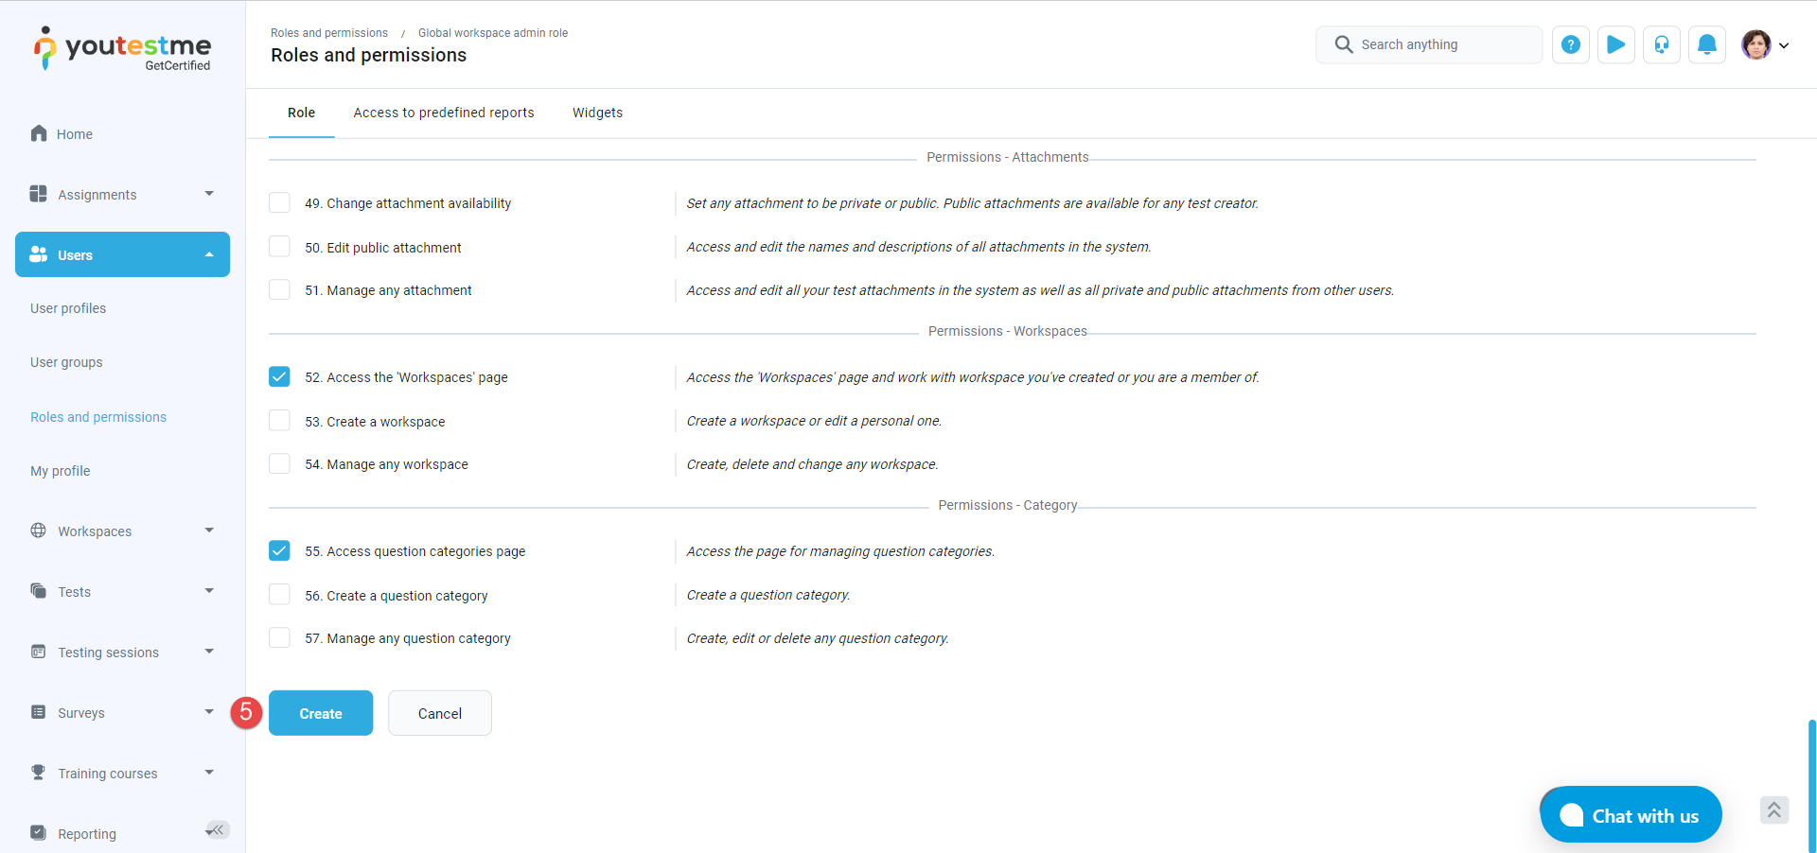
Task: Open the video tutorial play icon
Action: point(1615,44)
